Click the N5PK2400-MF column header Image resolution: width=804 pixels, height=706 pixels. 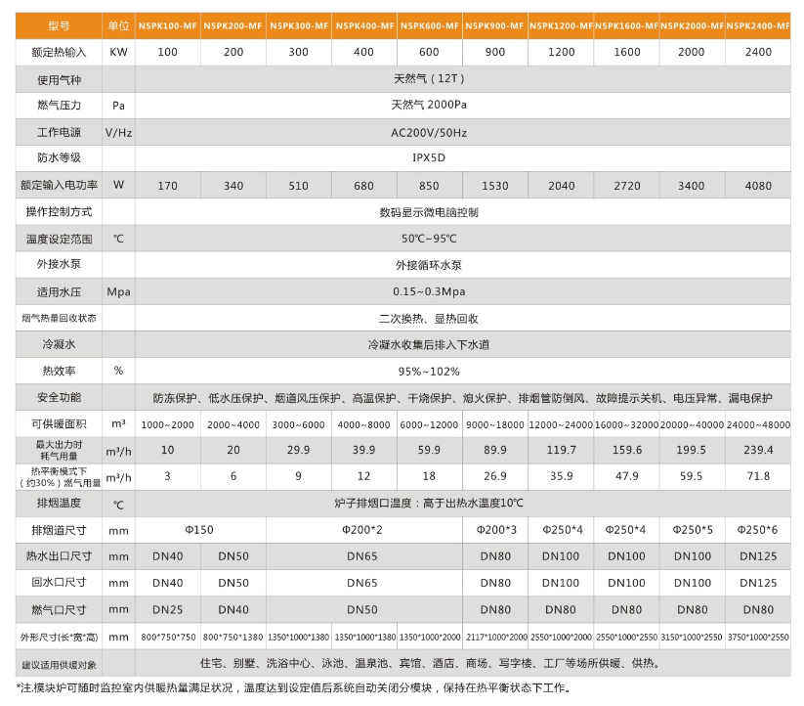tap(757, 25)
